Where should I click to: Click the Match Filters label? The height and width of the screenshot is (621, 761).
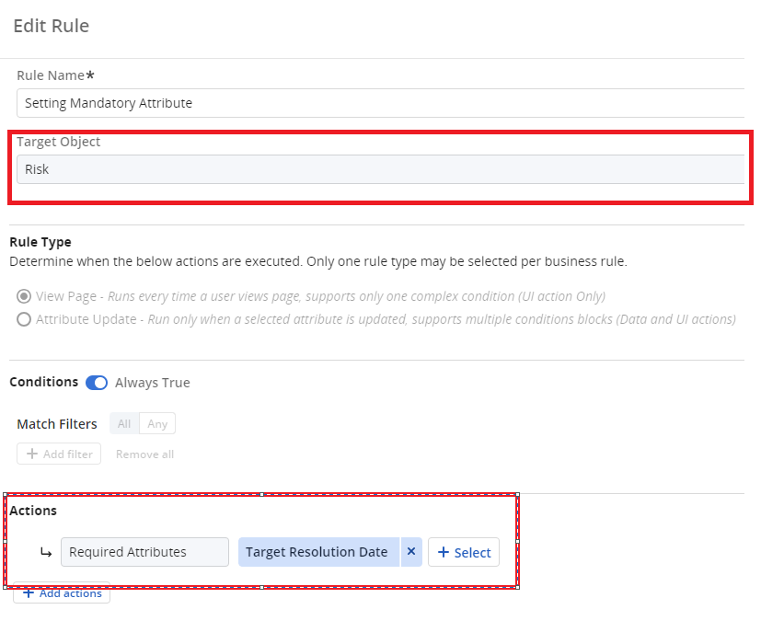click(57, 424)
